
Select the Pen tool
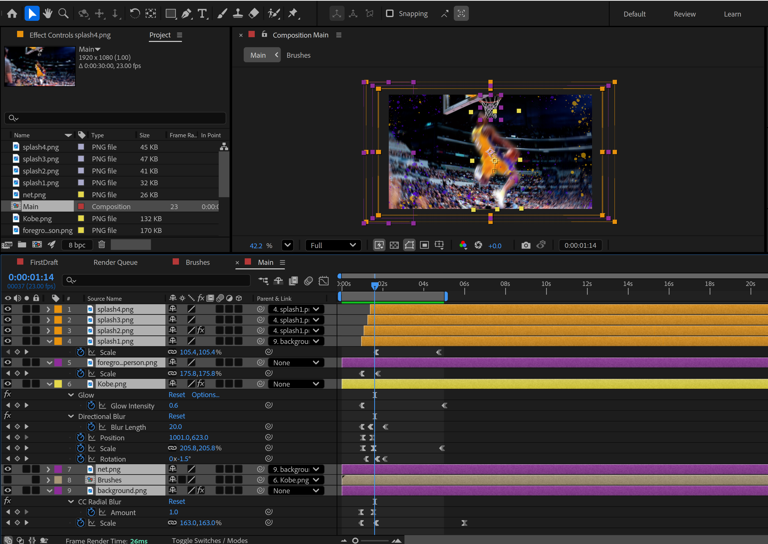click(x=186, y=14)
